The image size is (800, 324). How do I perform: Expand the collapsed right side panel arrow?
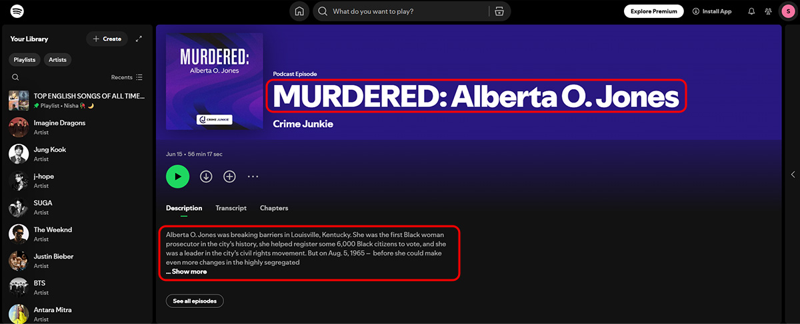pyautogui.click(x=793, y=175)
